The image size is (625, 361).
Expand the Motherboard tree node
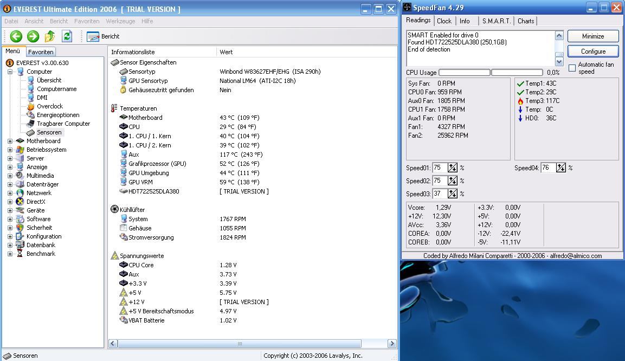[x=10, y=141]
